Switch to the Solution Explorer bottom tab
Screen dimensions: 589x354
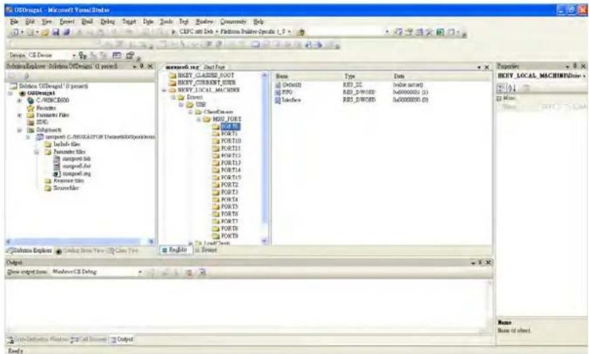tap(30, 250)
